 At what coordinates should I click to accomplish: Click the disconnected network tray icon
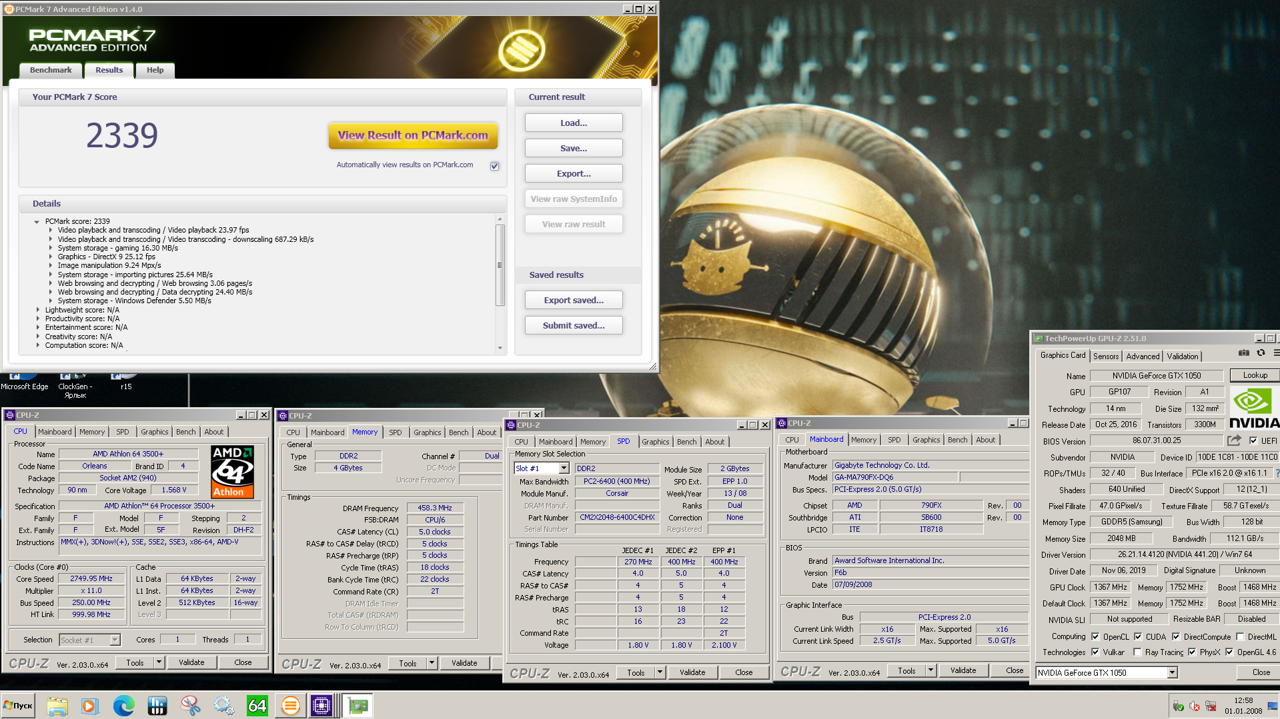[1211, 706]
